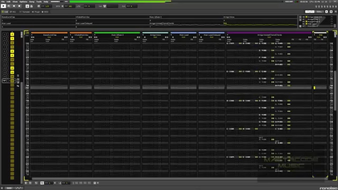Click the instrument list scrollbar
This screenshot has height=190, width=338.
click(335, 26)
